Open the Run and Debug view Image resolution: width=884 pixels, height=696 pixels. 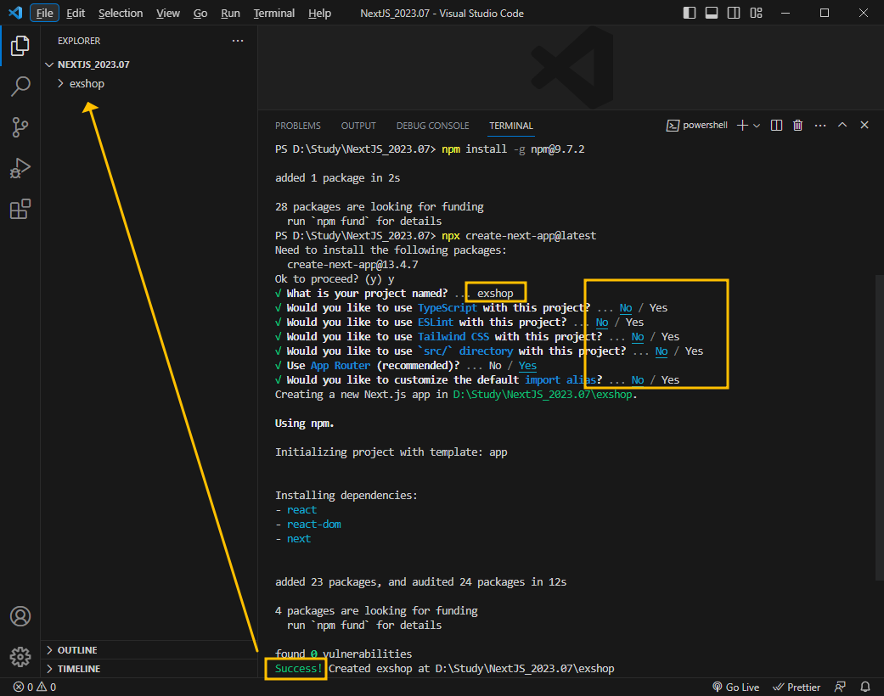(x=20, y=168)
